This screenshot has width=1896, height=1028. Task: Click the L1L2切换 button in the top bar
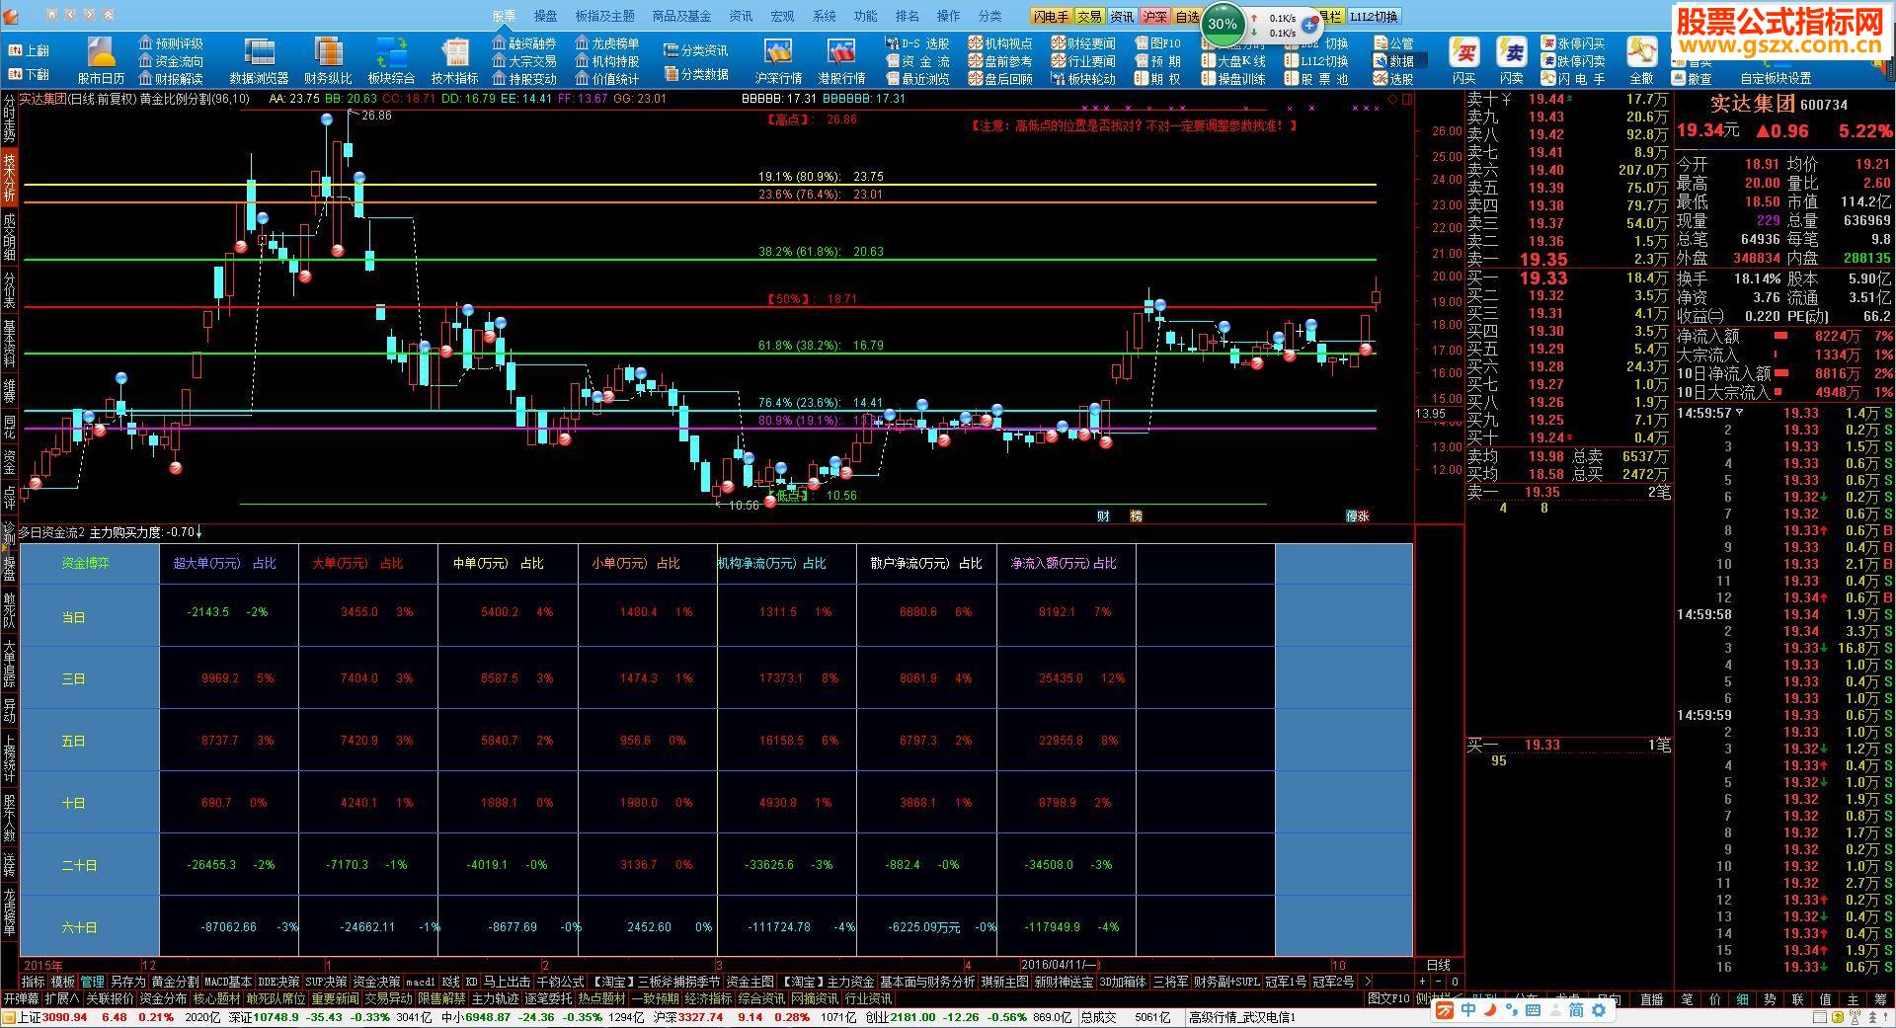click(1374, 17)
